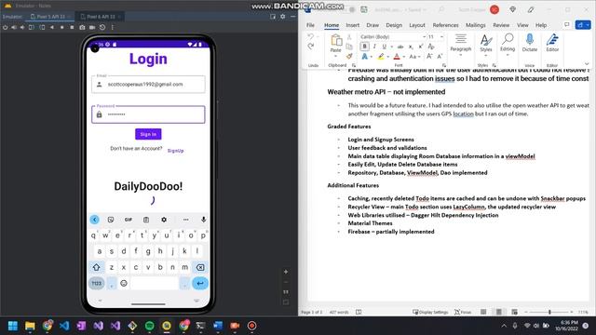The image size is (596, 335).
Task: Open the emulator settings gear icon
Action: pos(283,17)
